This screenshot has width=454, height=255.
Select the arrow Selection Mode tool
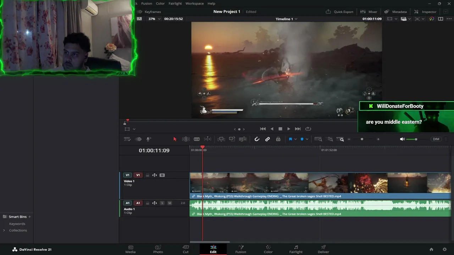(x=175, y=139)
